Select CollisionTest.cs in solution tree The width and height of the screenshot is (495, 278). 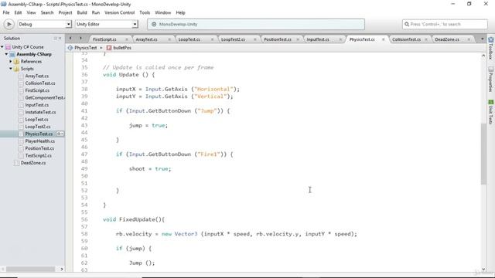(40, 83)
